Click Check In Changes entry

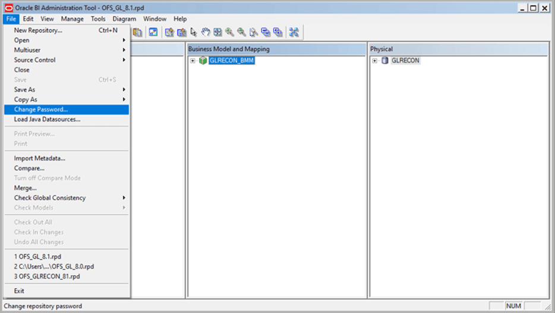67,232
